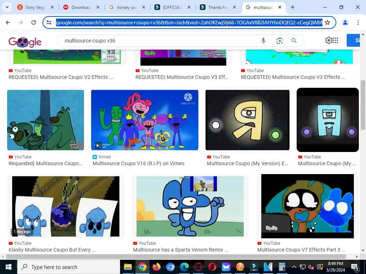Expand the tab search chevron
Screen dimensions: 366x274
pos(7,7)
